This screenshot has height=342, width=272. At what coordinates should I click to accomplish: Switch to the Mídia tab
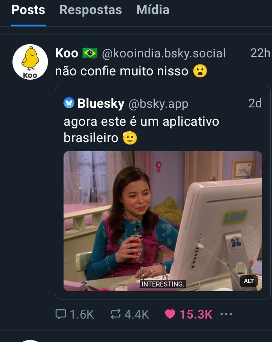click(153, 10)
